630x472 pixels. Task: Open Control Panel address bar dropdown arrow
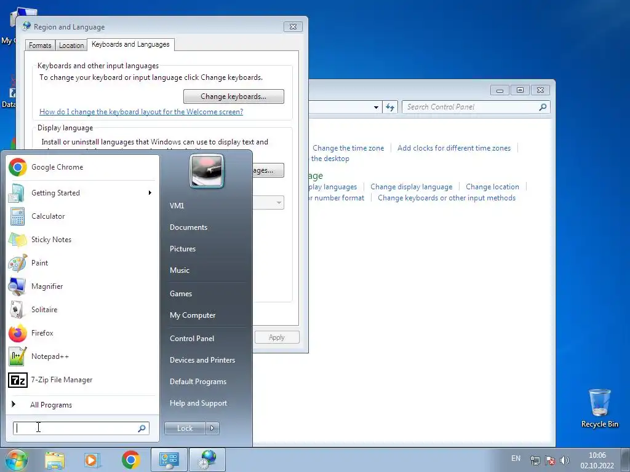click(x=376, y=107)
